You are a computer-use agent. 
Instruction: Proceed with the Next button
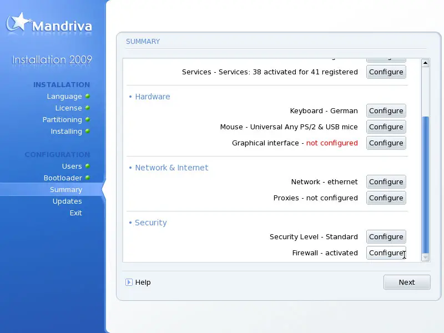point(407,282)
